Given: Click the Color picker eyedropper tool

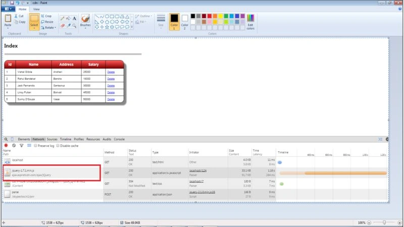Looking at the screenshot, I should pyautogui.click(x=68, y=26).
